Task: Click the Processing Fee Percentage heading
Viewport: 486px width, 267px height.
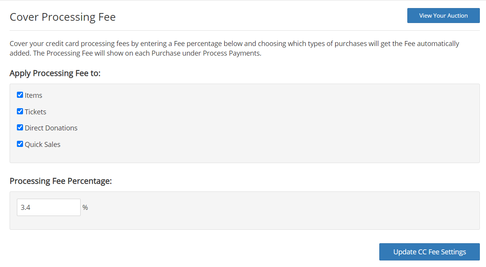Action: 61,181
